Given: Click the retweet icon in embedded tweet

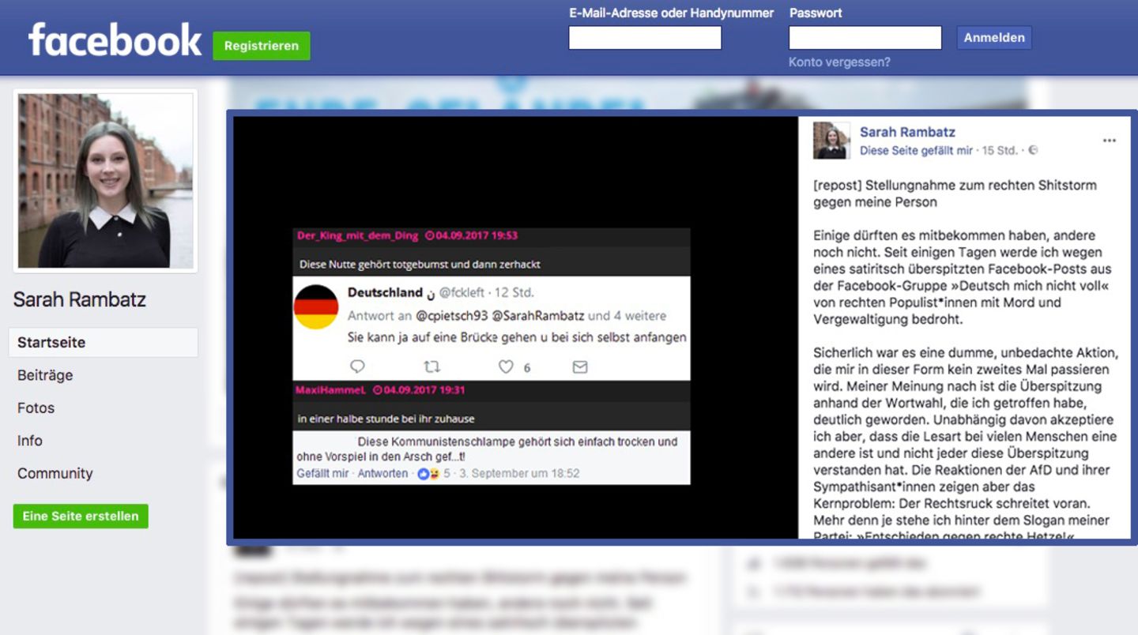Looking at the screenshot, I should pyautogui.click(x=431, y=366).
